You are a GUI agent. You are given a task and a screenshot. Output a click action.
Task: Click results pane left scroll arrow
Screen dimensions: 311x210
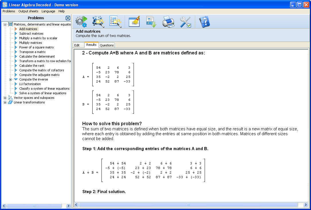click(x=76, y=205)
